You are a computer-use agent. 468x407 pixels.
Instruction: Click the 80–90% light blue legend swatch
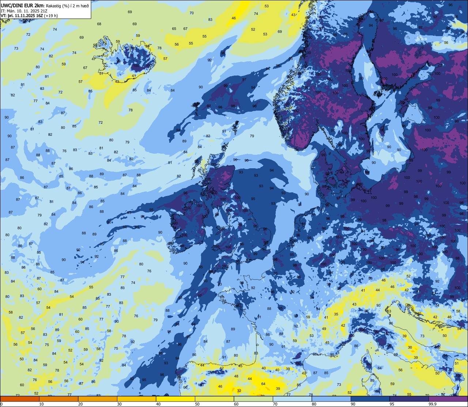(x=331, y=399)
